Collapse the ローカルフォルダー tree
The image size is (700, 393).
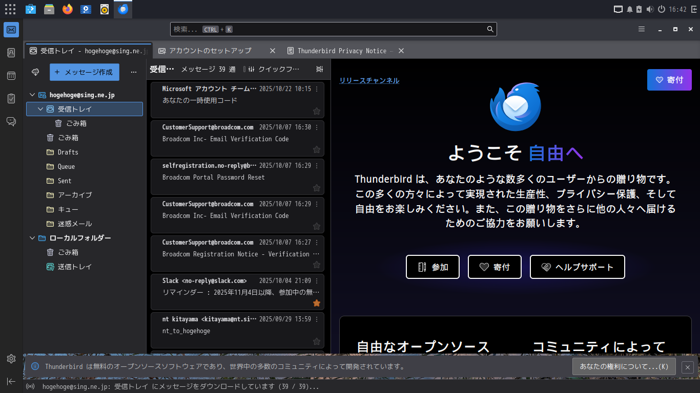pos(32,238)
